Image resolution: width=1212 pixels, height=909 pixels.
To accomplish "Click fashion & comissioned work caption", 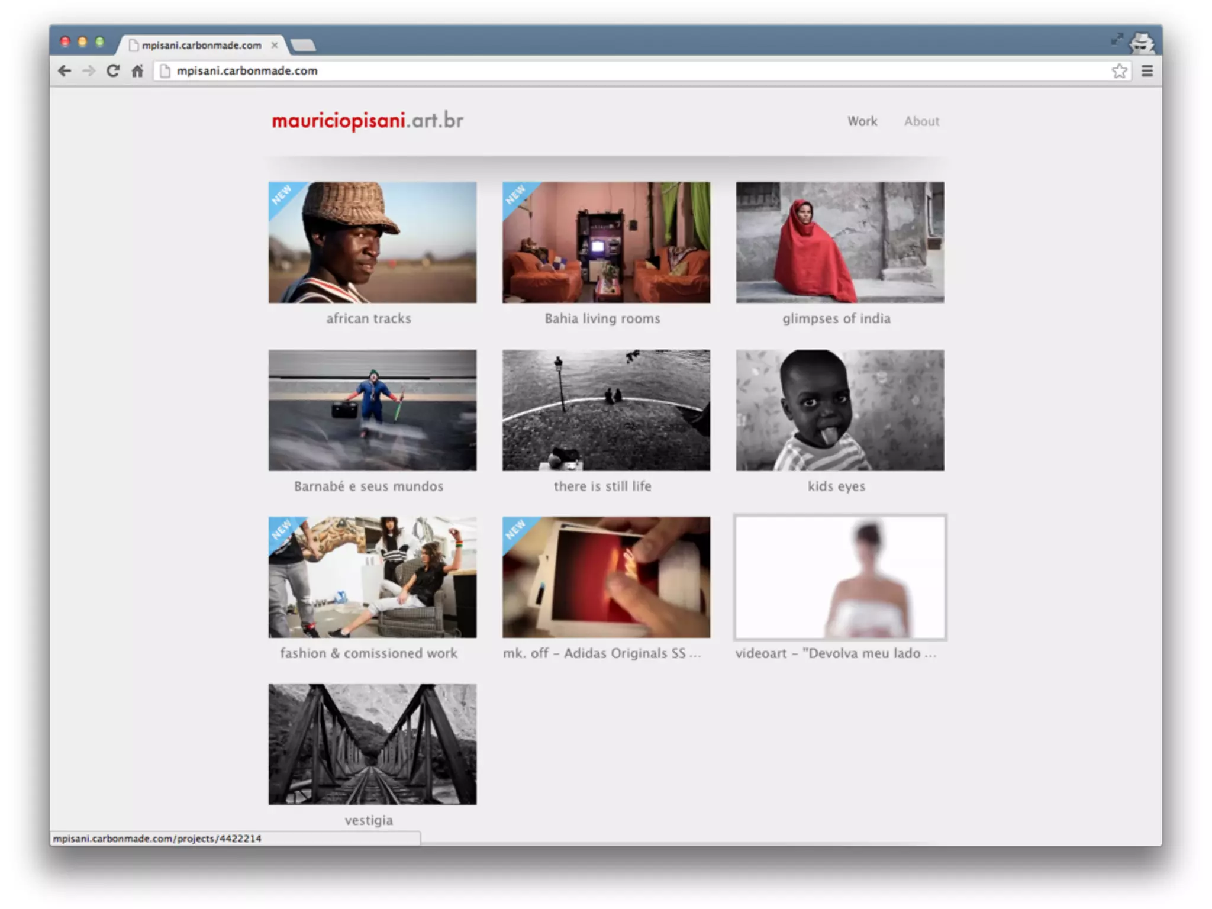I will [369, 653].
